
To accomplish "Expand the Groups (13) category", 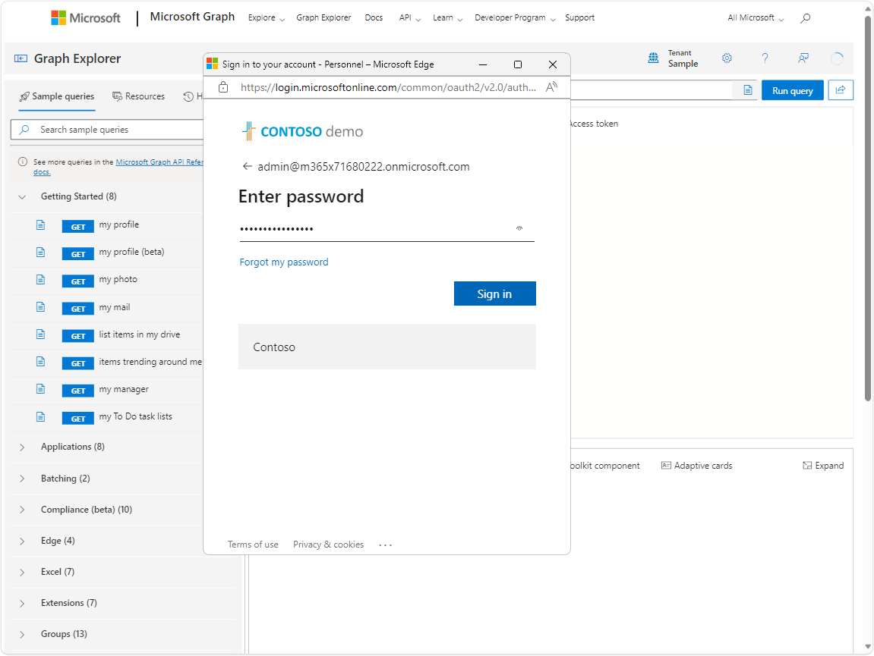I will coord(22,635).
